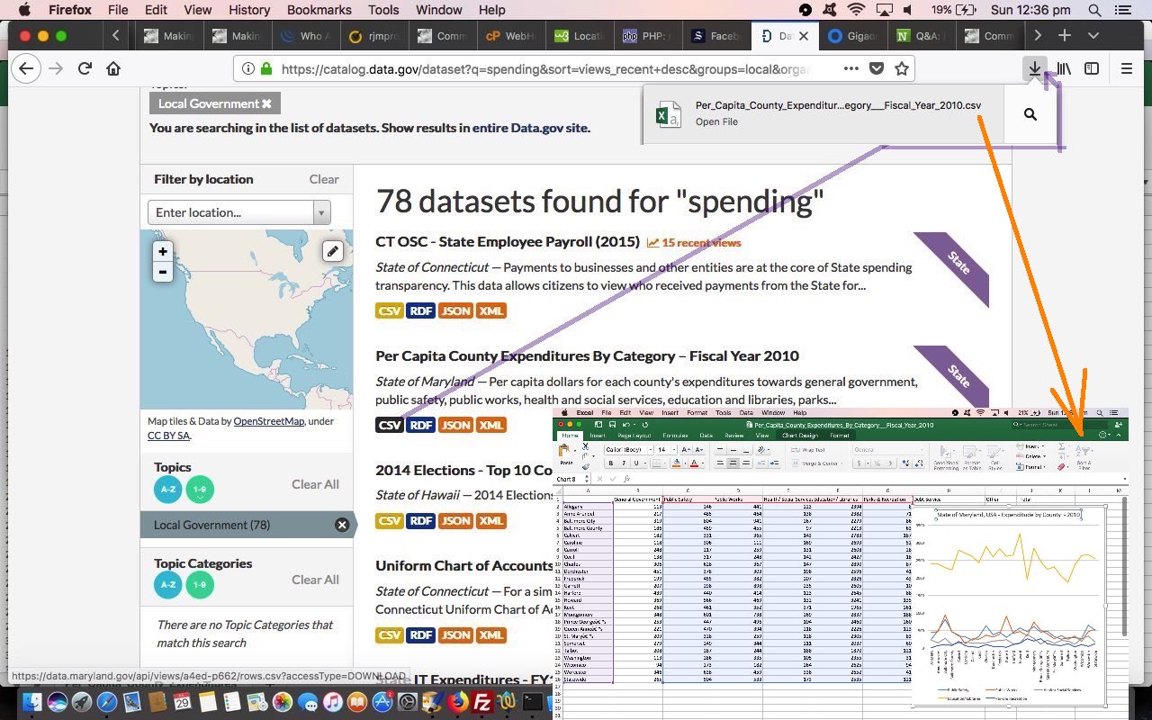Sort Topics alphabetically with A-Z

167,490
